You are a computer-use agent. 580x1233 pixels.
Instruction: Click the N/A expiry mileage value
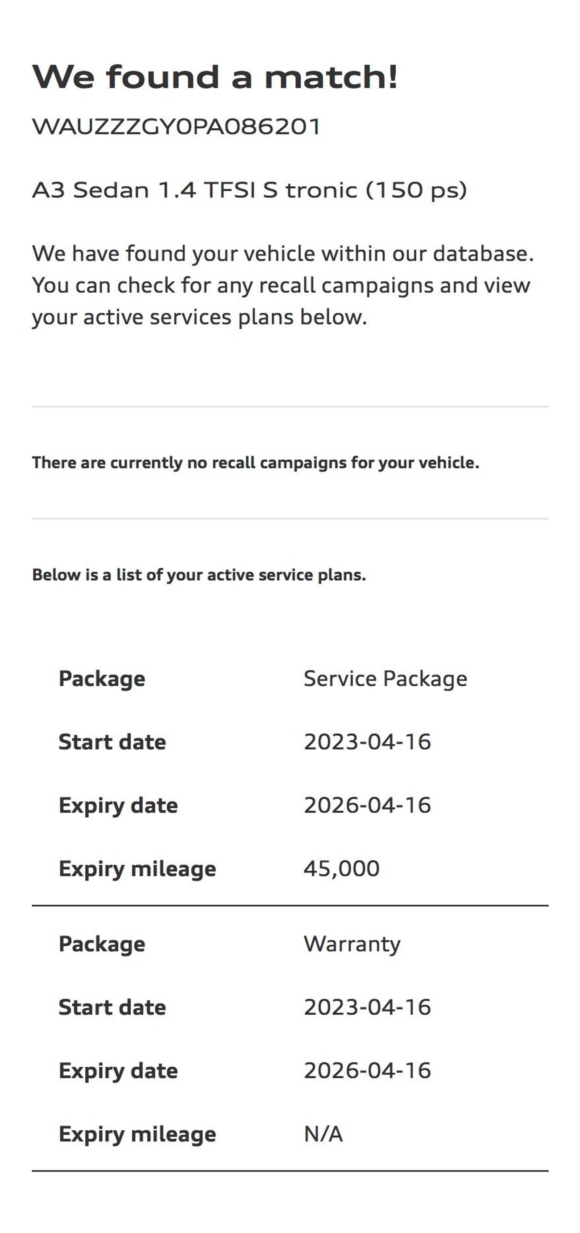pyautogui.click(x=323, y=1134)
